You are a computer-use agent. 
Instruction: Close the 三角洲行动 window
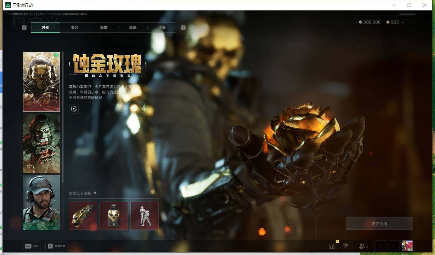coord(425,5)
